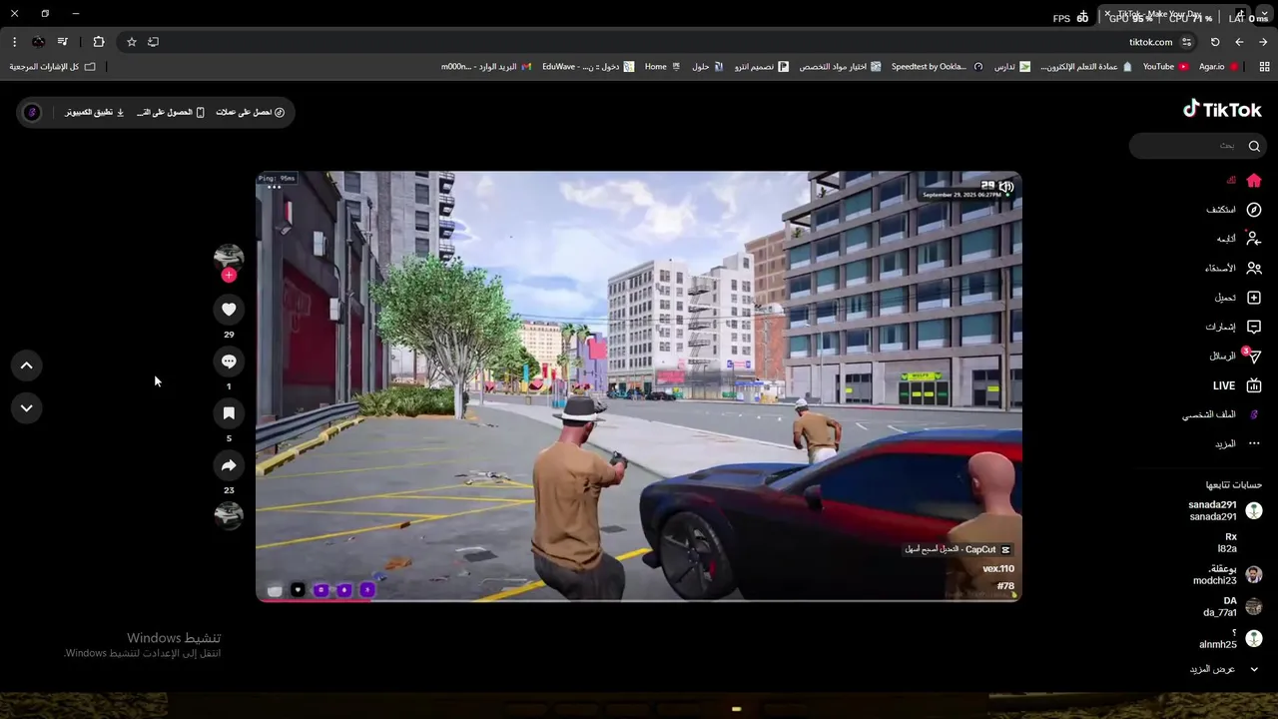Expand the See more accounts list
The image size is (1278, 719).
point(1225,669)
